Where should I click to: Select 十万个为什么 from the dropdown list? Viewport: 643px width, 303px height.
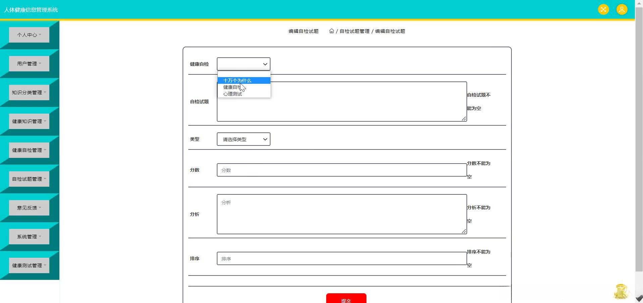[244, 80]
